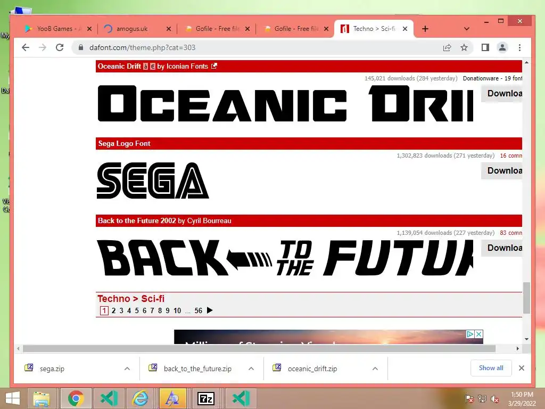Image resolution: width=545 pixels, height=409 pixels.
Task: Open the tab search chevron
Action: coord(467,29)
